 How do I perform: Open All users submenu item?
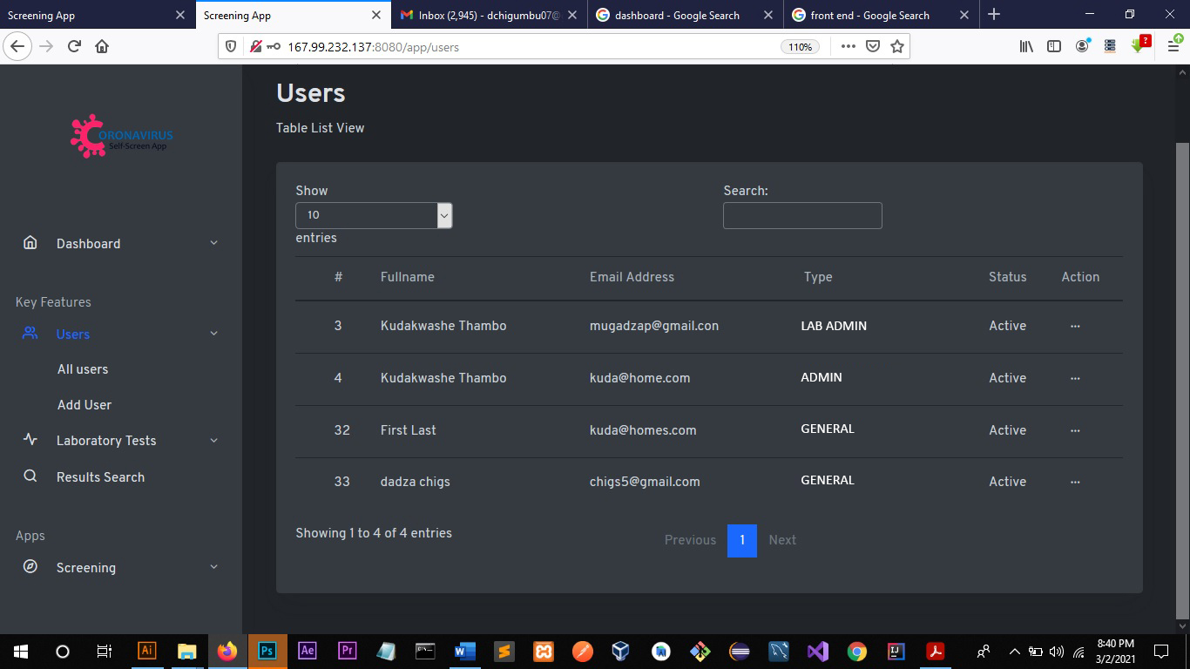[83, 369]
